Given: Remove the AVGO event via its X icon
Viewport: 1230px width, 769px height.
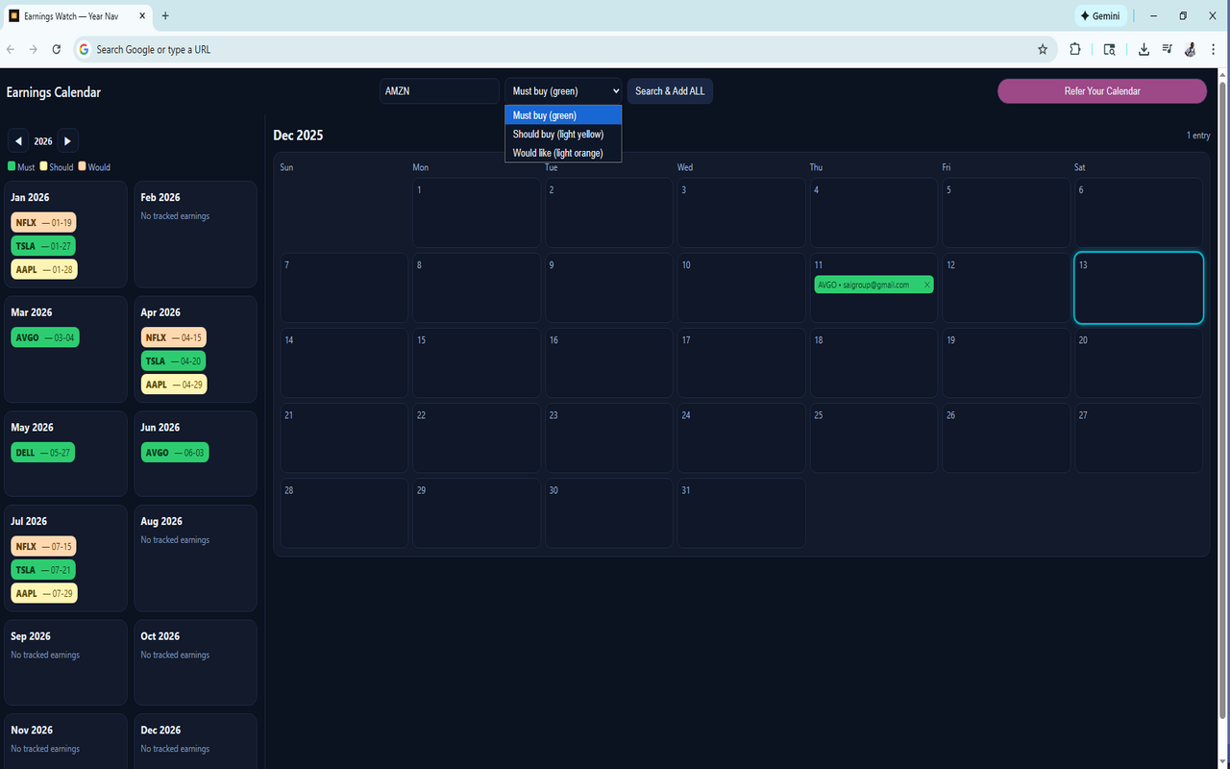Looking at the screenshot, I should [926, 285].
